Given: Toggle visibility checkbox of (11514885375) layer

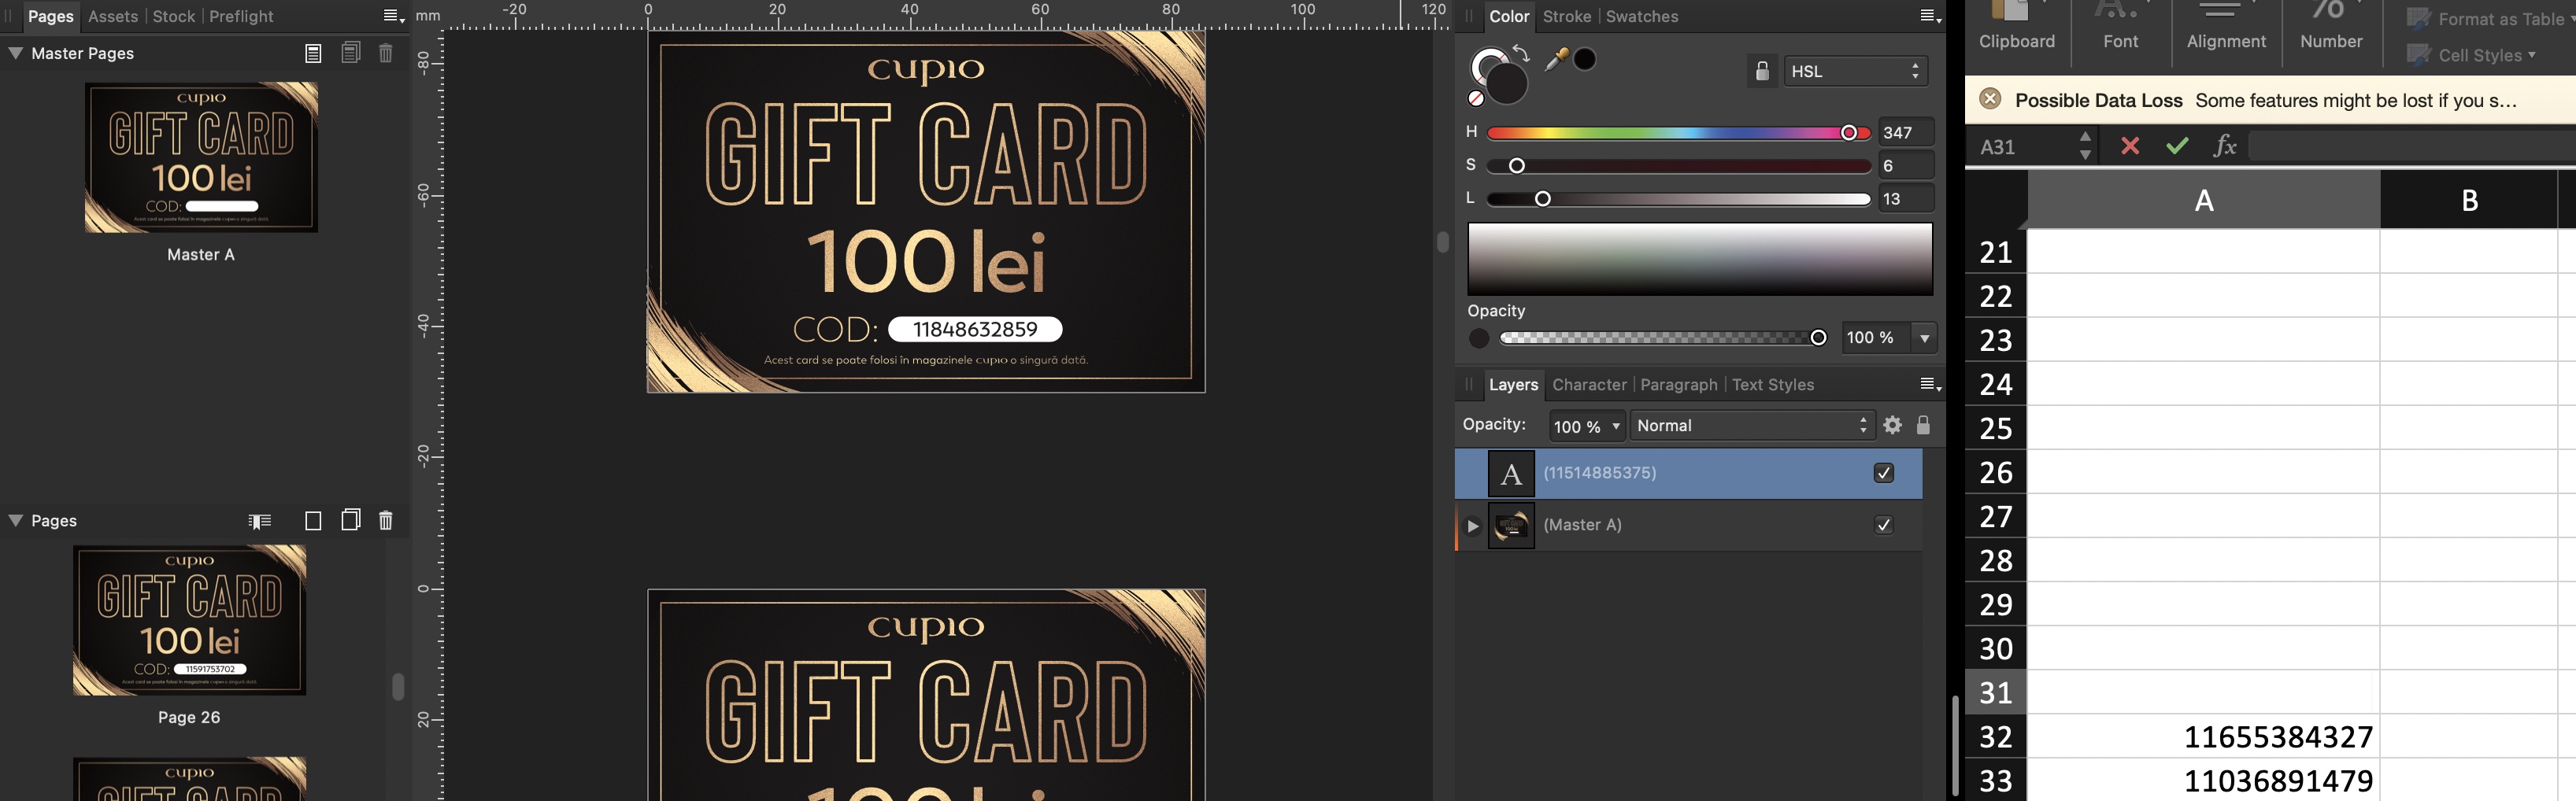Looking at the screenshot, I should [x=1884, y=473].
